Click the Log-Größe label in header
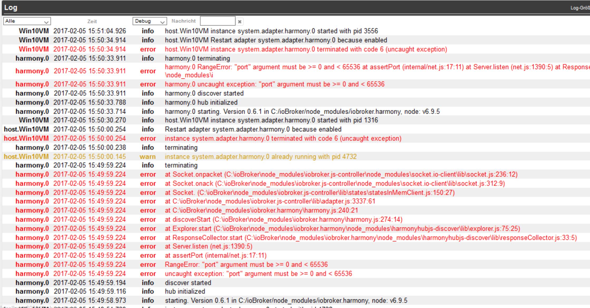This screenshot has width=590, height=308. 580,8
